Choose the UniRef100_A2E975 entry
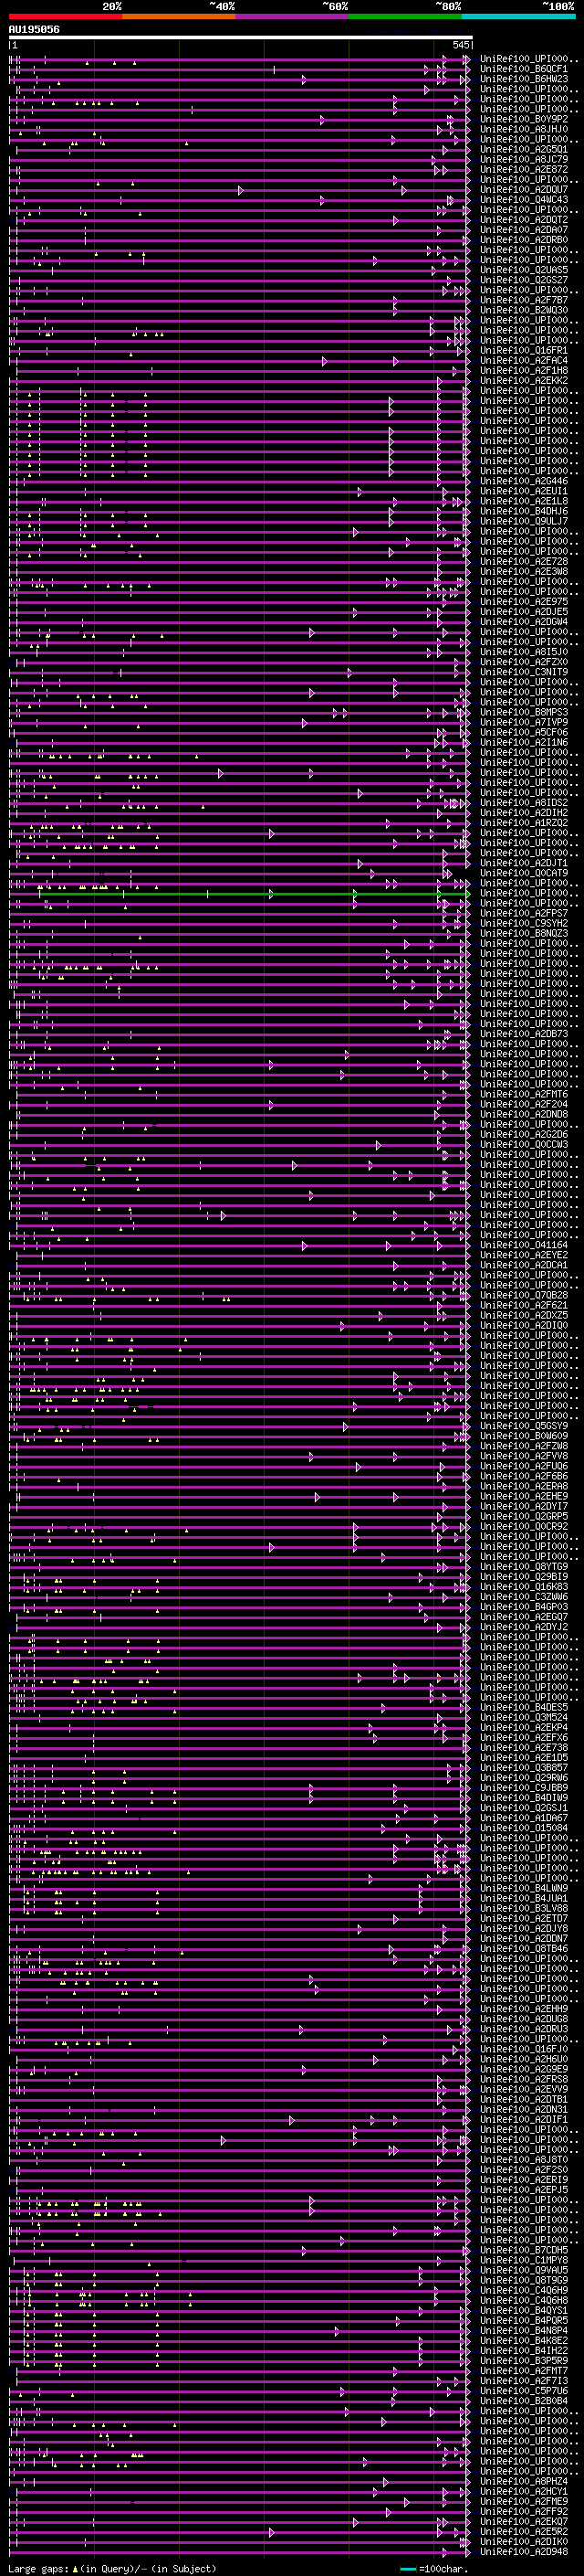 click(524, 602)
